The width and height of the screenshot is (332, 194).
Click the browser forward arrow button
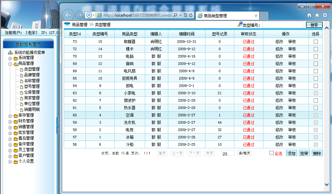click(79, 15)
